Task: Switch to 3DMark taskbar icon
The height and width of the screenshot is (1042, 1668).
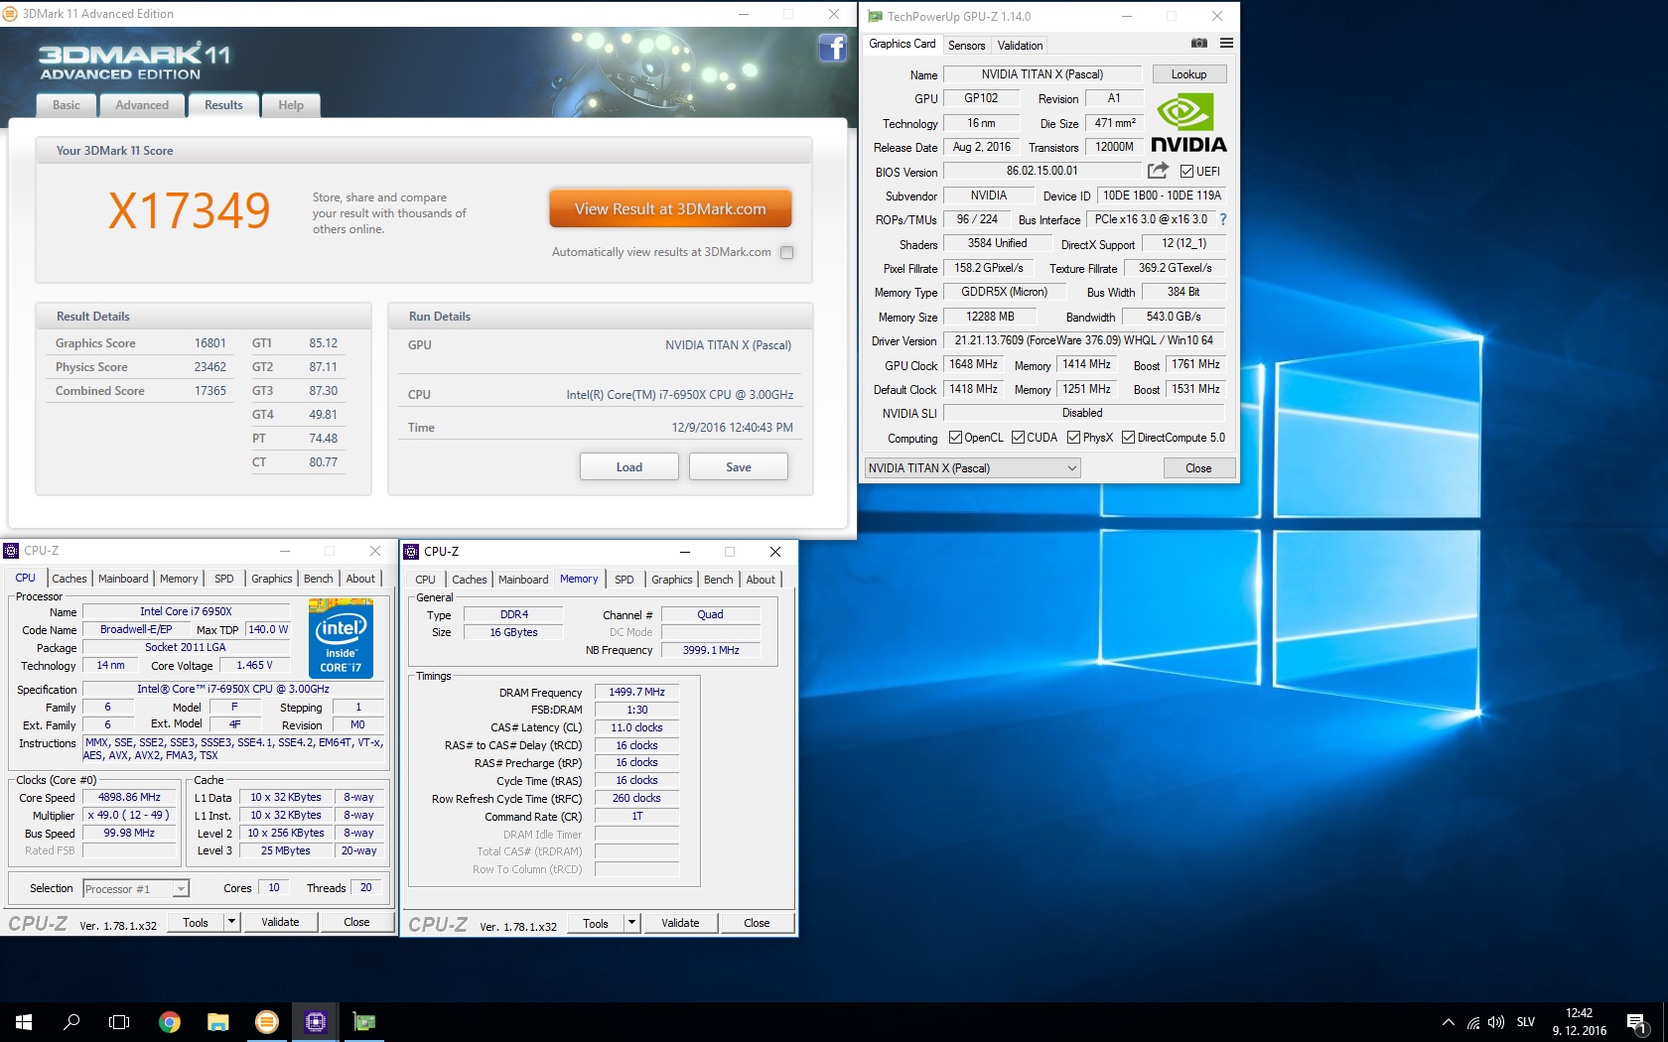Action: click(266, 1021)
